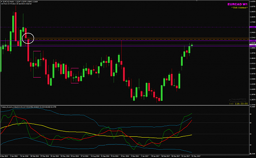Click the 23 Apr 2017 date label
This screenshot has width=256, height=158.
(186, 156)
